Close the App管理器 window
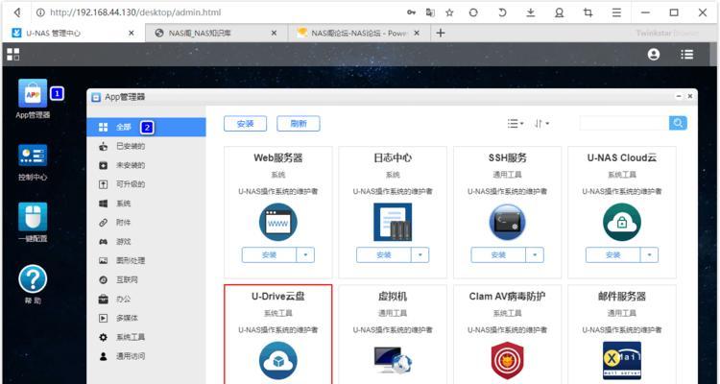This screenshot has height=384, width=720. 689,96
